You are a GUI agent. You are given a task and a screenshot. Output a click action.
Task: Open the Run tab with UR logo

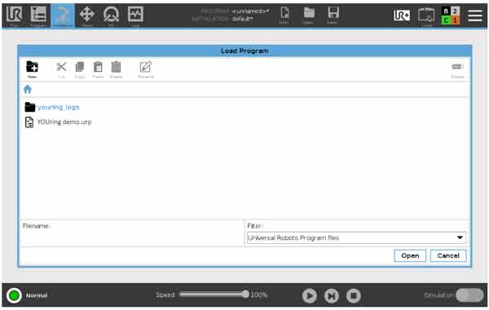(14, 15)
